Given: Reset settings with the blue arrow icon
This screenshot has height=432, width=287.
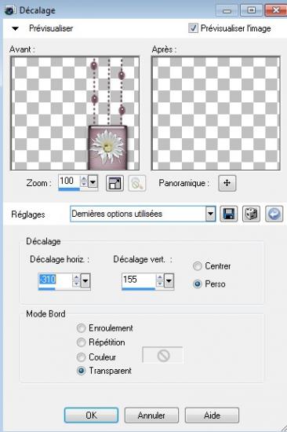Looking at the screenshot, I should click(x=274, y=214).
